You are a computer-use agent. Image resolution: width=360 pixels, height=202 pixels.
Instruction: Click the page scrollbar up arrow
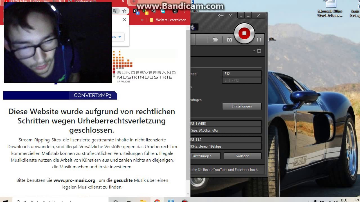click(188, 27)
